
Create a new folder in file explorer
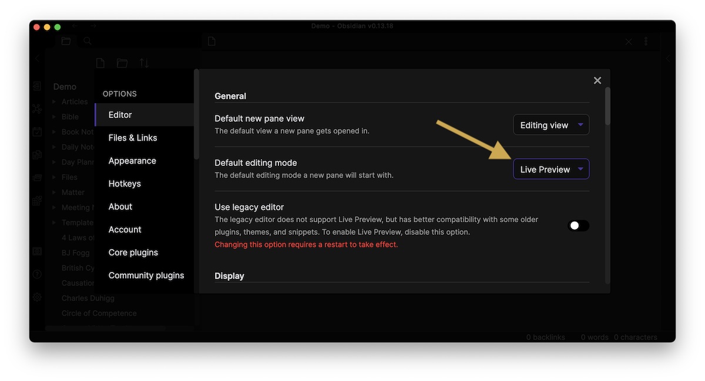pyautogui.click(x=122, y=63)
